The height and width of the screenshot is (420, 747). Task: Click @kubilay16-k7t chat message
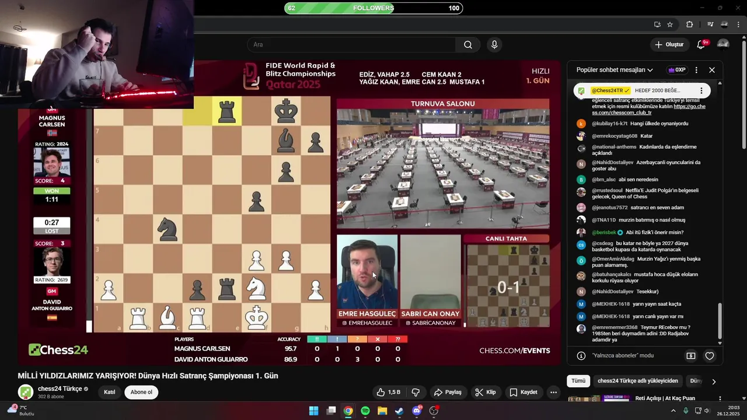point(640,124)
